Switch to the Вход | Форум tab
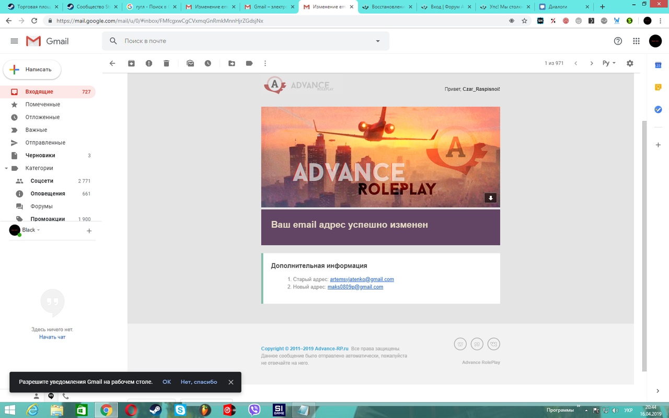669x418 pixels. tap(445, 7)
